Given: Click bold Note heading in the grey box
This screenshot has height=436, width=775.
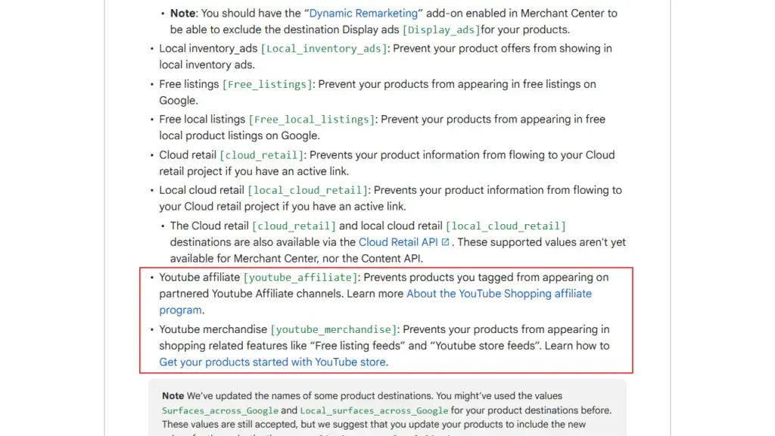Looking at the screenshot, I should (173, 396).
